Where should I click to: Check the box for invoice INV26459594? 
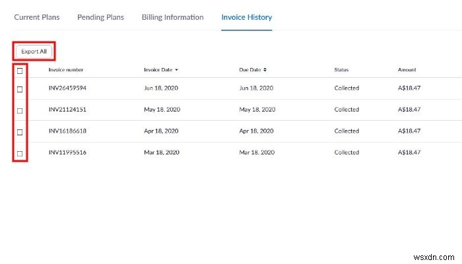click(20, 88)
